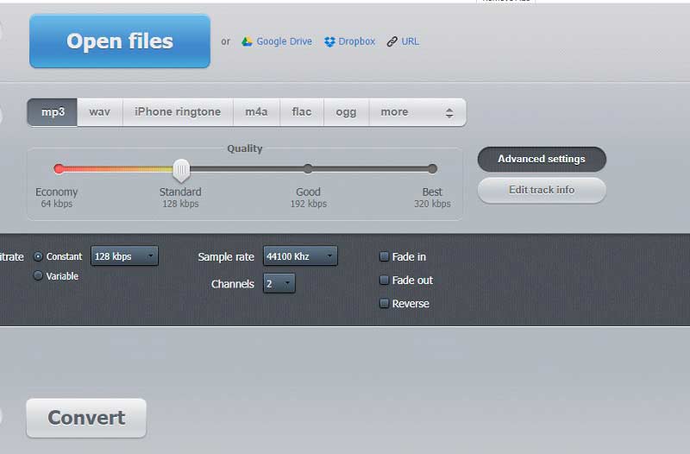Set quality to Economy red endpoint
Viewport: 690px width, 454px height.
point(59,168)
